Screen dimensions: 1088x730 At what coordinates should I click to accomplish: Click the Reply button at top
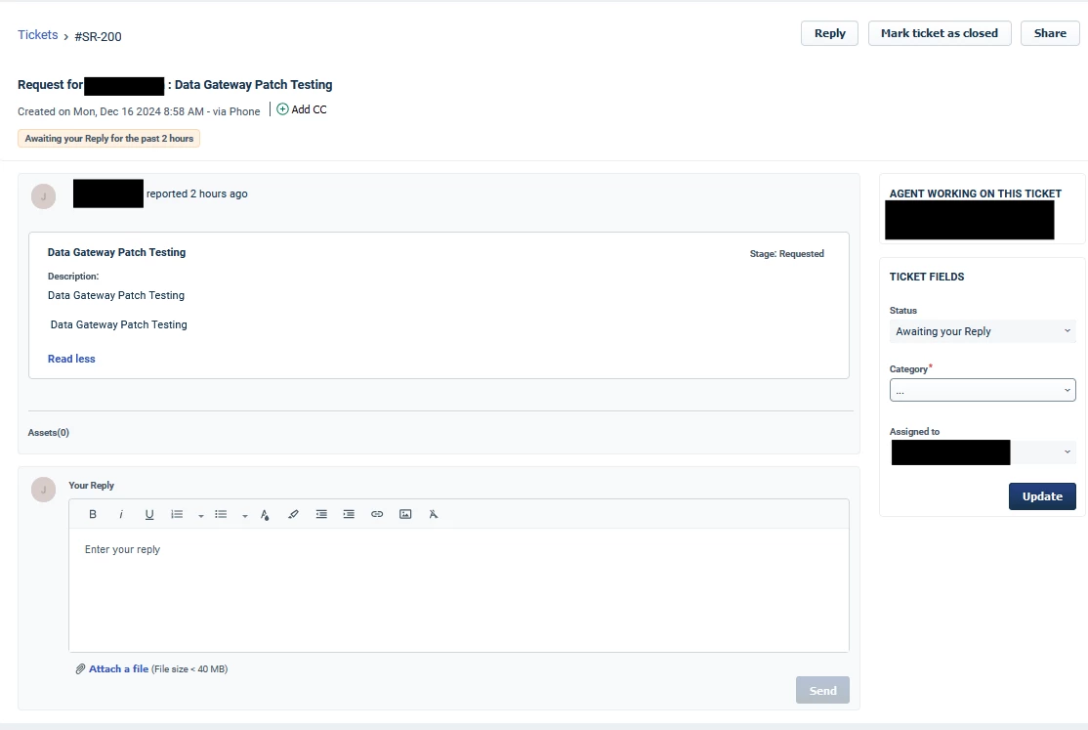pyautogui.click(x=829, y=33)
